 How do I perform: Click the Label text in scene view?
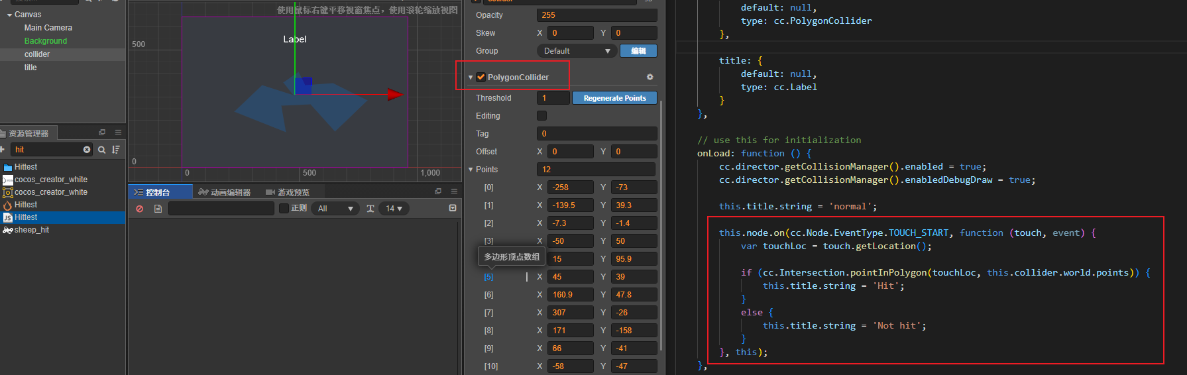click(x=295, y=39)
